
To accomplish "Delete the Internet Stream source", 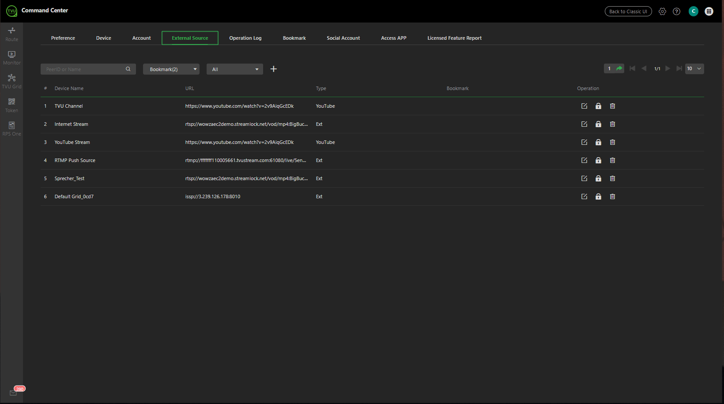I will coord(612,124).
